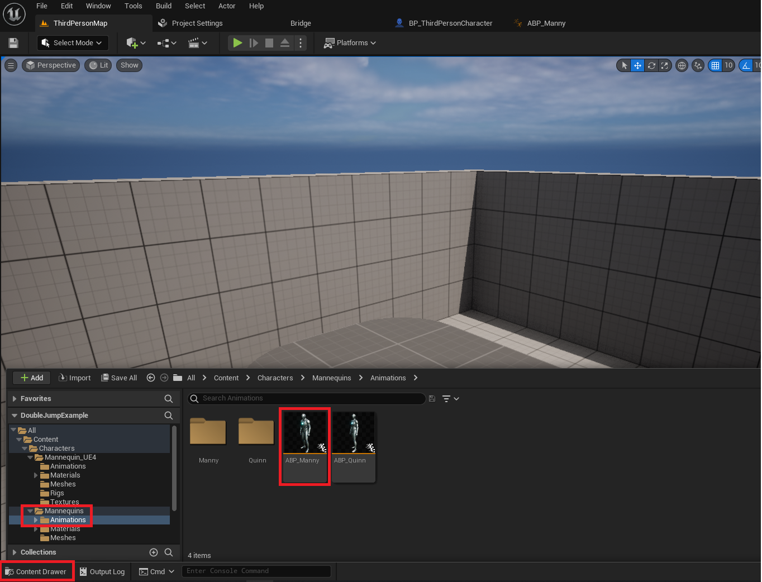
Task: Switch to the BP_ThirdPersonCharacter tab
Action: 443,23
